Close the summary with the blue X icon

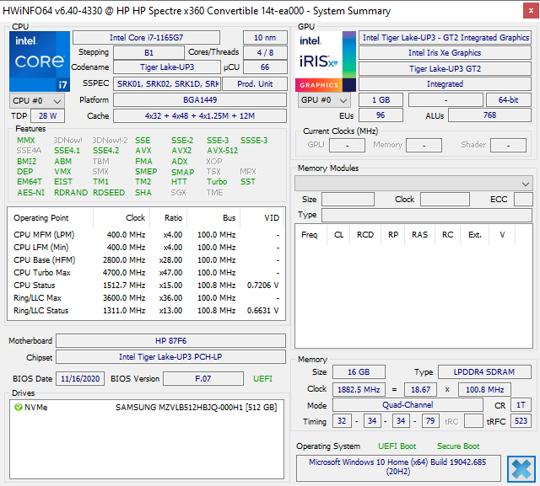pyautogui.click(x=521, y=468)
